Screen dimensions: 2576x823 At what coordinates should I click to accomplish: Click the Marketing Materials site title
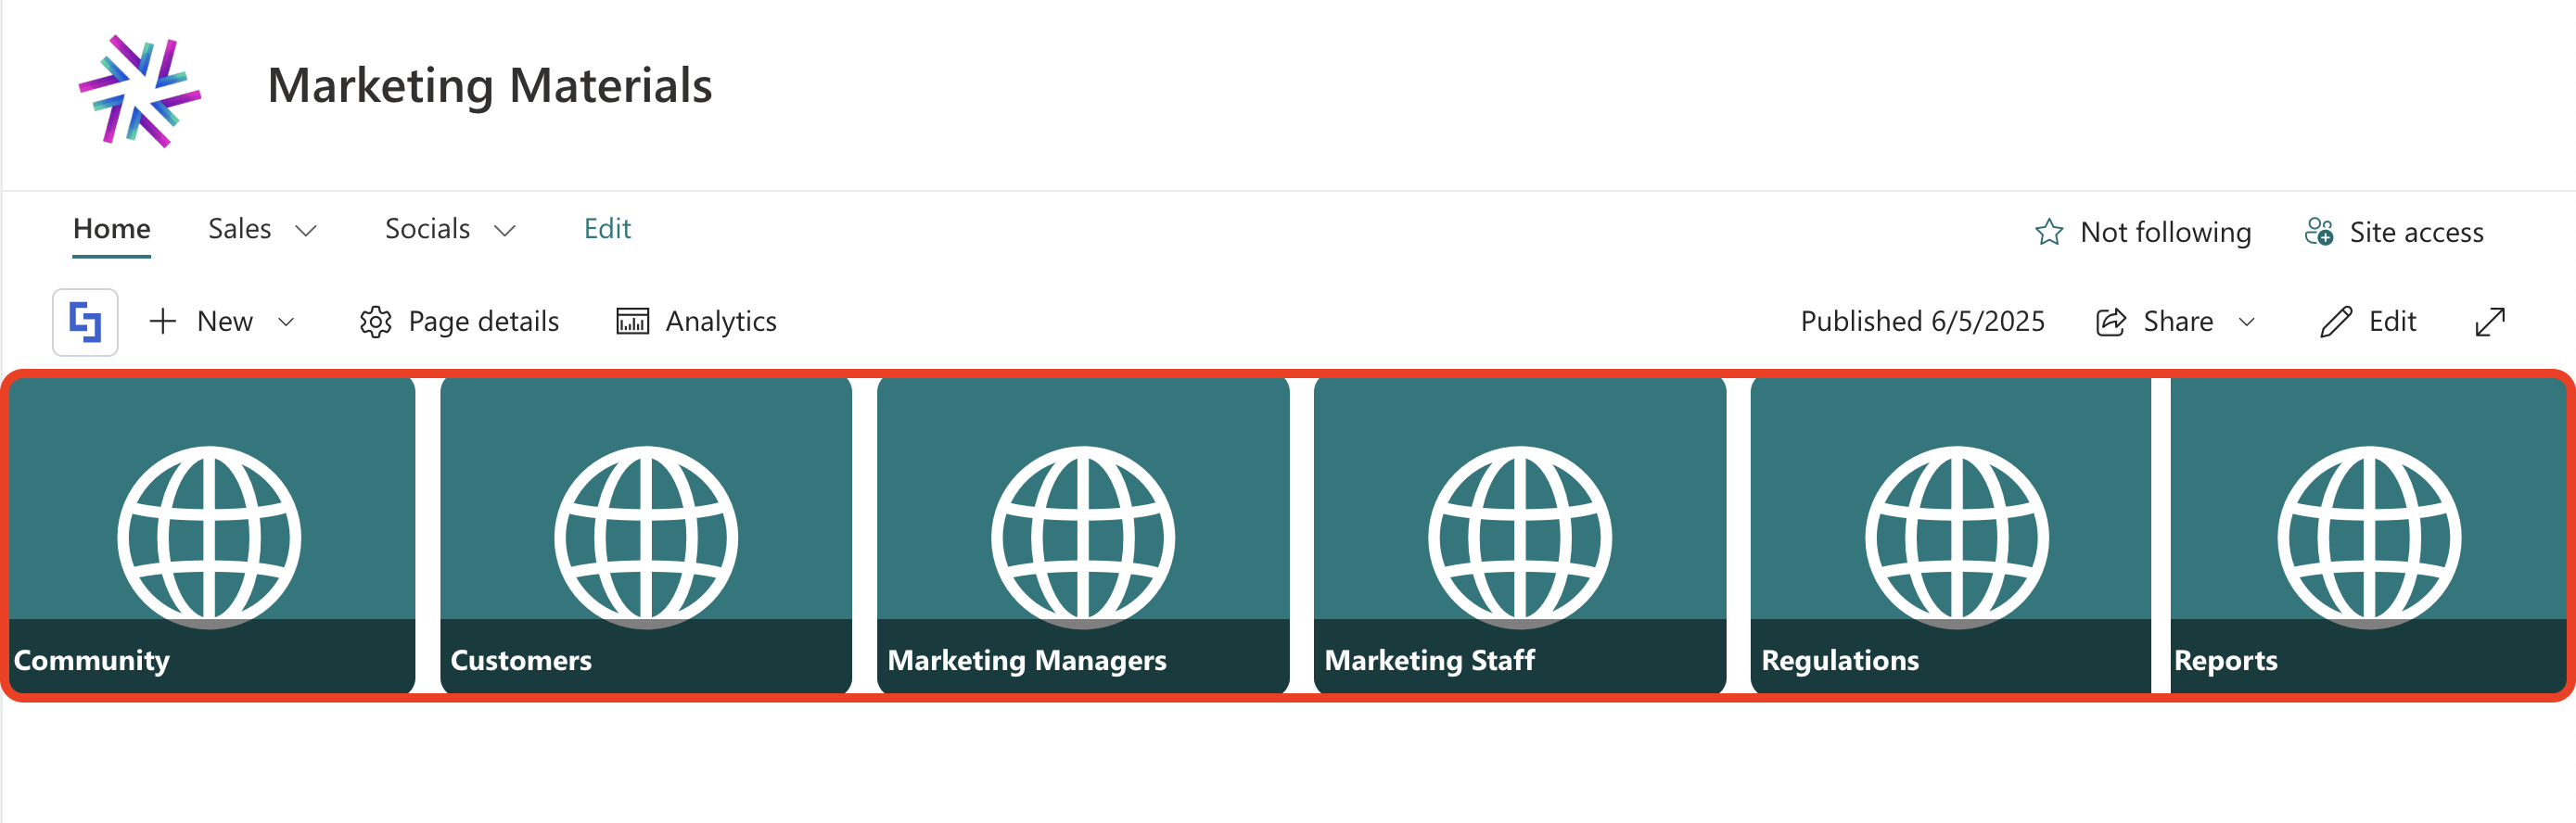point(490,85)
